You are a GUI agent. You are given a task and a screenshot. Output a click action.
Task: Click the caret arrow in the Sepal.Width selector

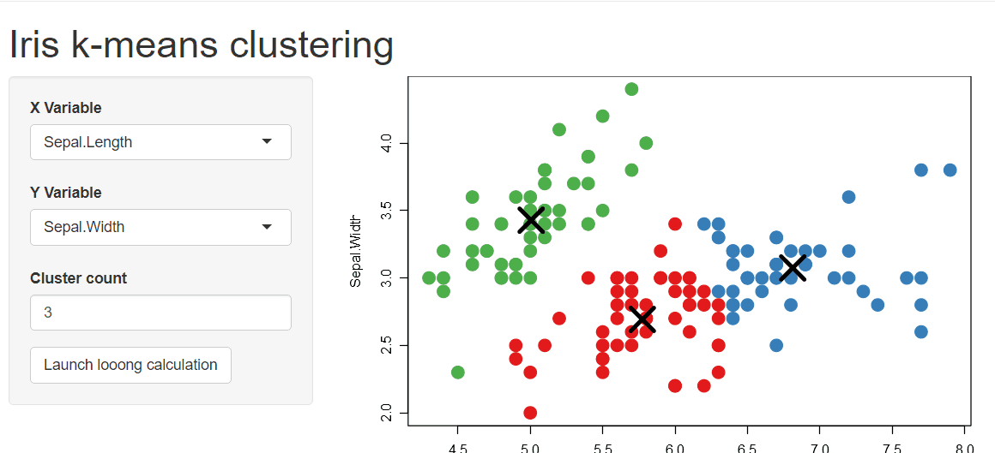(267, 227)
